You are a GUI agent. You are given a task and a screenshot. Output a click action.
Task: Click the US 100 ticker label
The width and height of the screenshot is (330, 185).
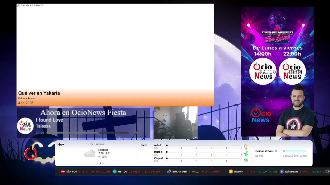pos(122,172)
